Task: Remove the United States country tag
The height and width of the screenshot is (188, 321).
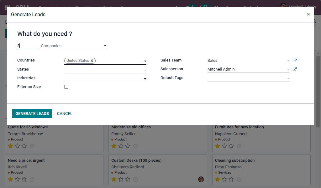Action: click(92, 61)
